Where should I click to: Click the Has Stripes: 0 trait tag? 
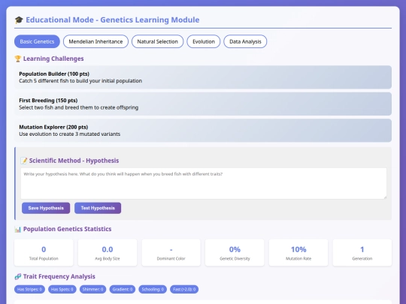pos(29,289)
